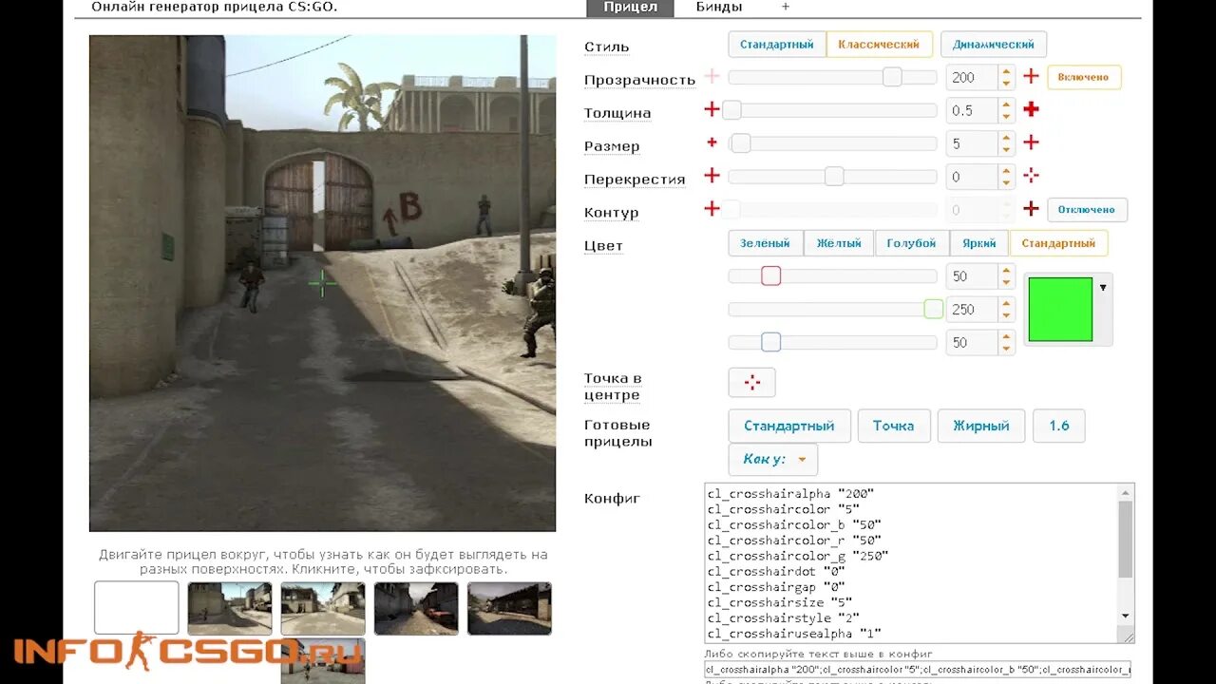Image resolution: width=1216 pixels, height=684 pixels.
Task: Click large plus icon right of Размер value
Action: 1031,142
